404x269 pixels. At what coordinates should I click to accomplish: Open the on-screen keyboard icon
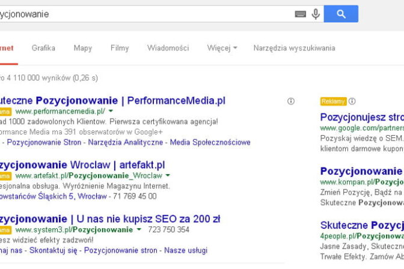[x=301, y=14]
